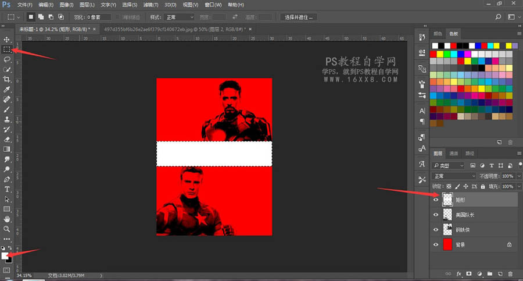This screenshot has height=281, width=523.
Task: Select the Pen tool
Action: click(x=6, y=179)
